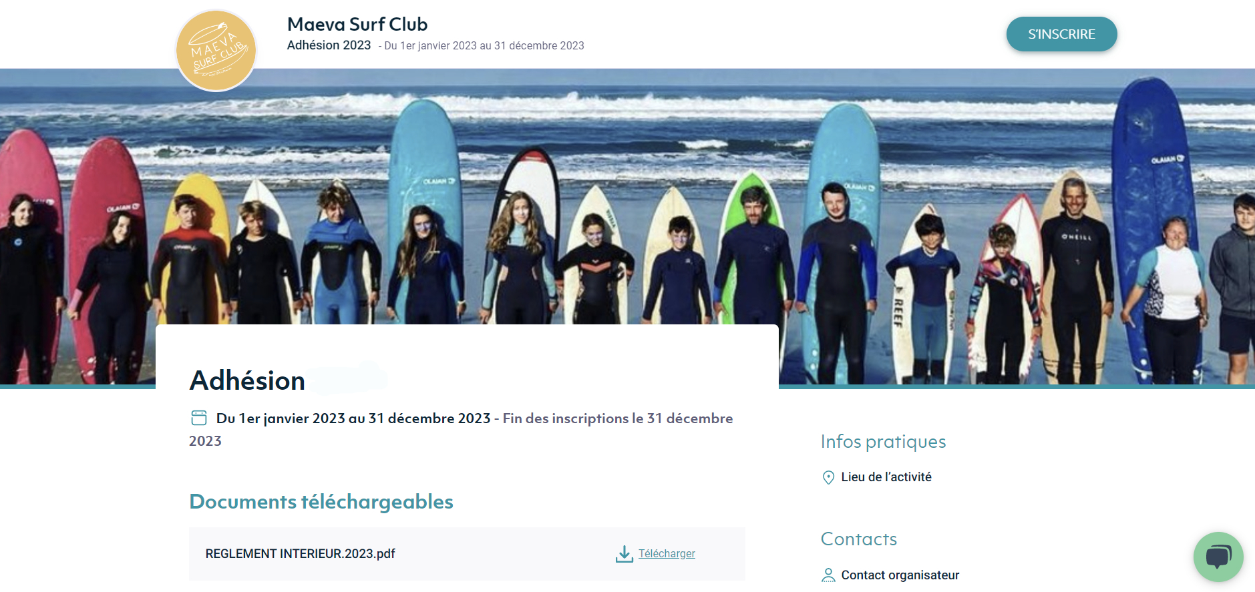Click the Maeva Surf Club title

click(357, 25)
